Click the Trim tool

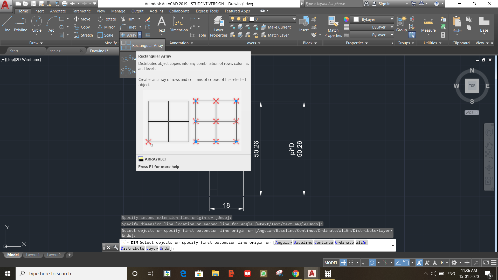coord(128,19)
